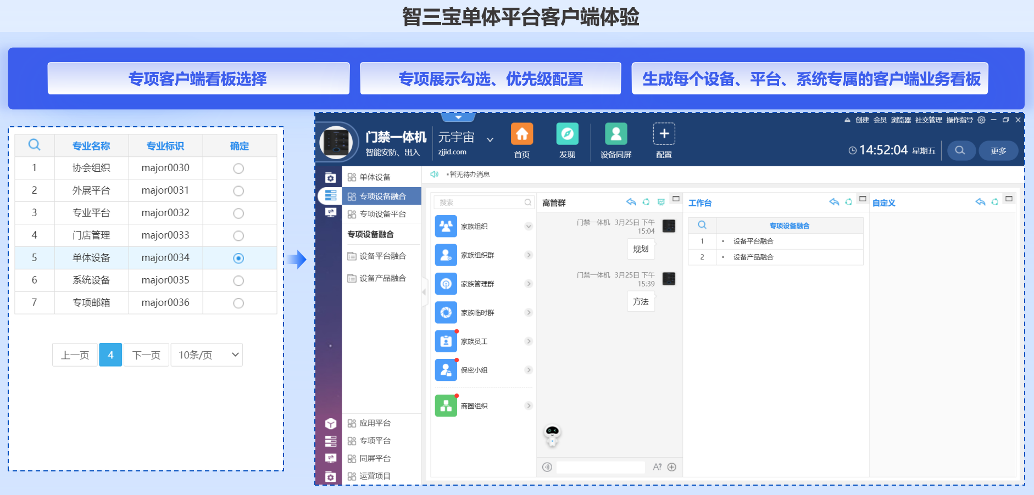The image size is (1034, 495).
Task: Click the 发现 discover compass icon
Action: pyautogui.click(x=567, y=134)
